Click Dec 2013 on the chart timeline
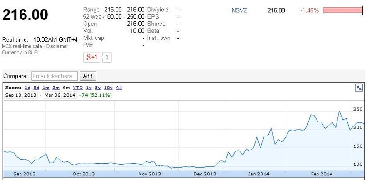The width and height of the screenshot is (367, 180). click(205, 174)
